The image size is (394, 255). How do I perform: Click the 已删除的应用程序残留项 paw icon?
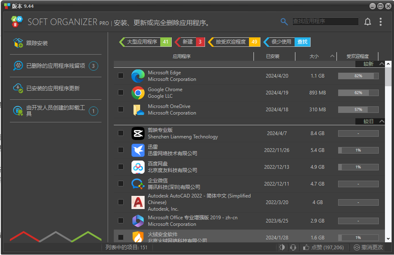point(18,66)
